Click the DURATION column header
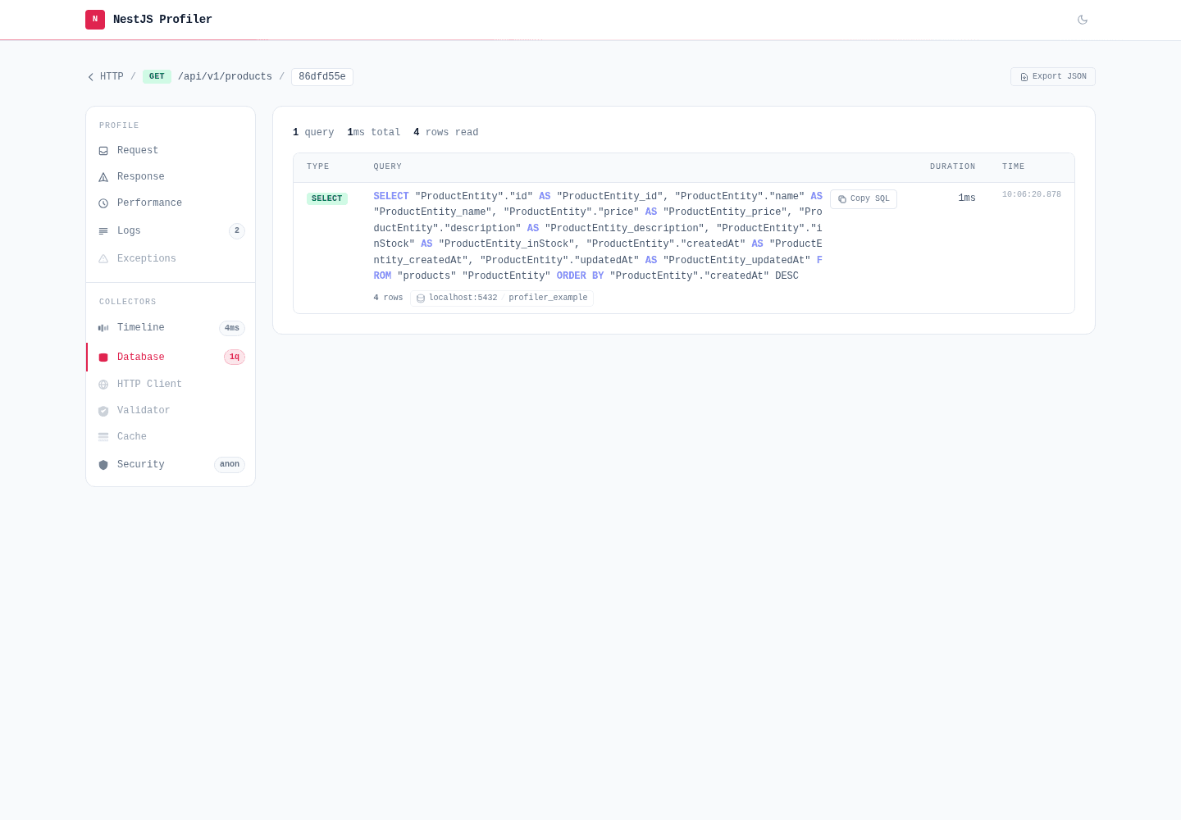This screenshot has height=820, width=1181. [953, 167]
